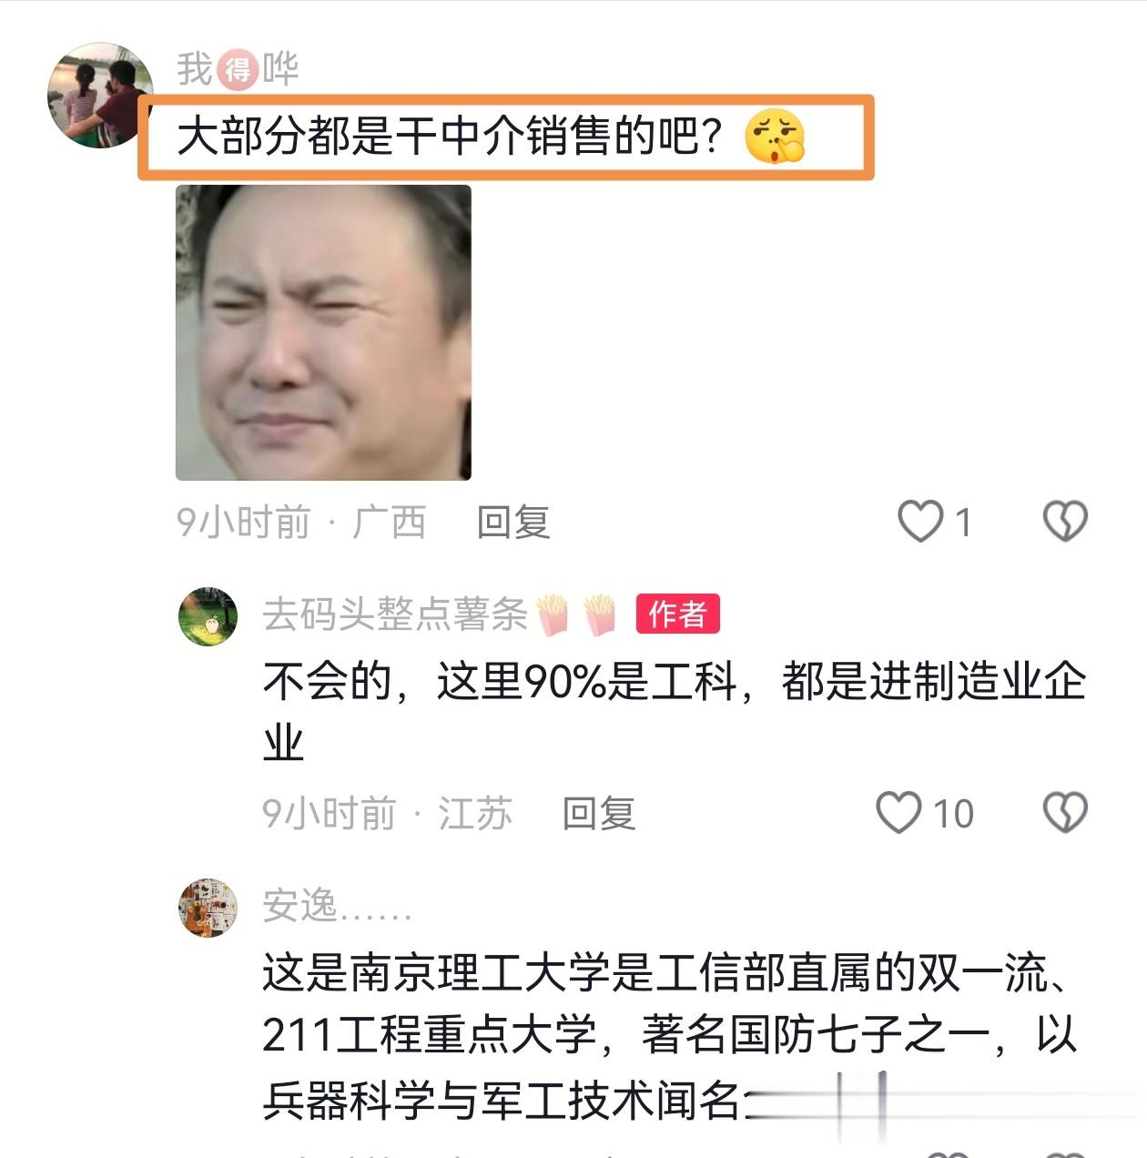Select the 南京理工大学 comment text
Viewport: 1147px width, 1158px height.
(x=670, y=1036)
